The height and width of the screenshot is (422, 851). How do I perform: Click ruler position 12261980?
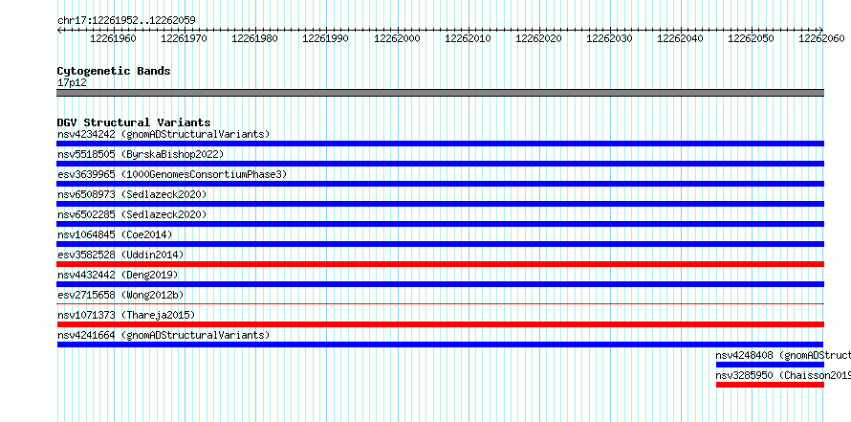pos(254,38)
